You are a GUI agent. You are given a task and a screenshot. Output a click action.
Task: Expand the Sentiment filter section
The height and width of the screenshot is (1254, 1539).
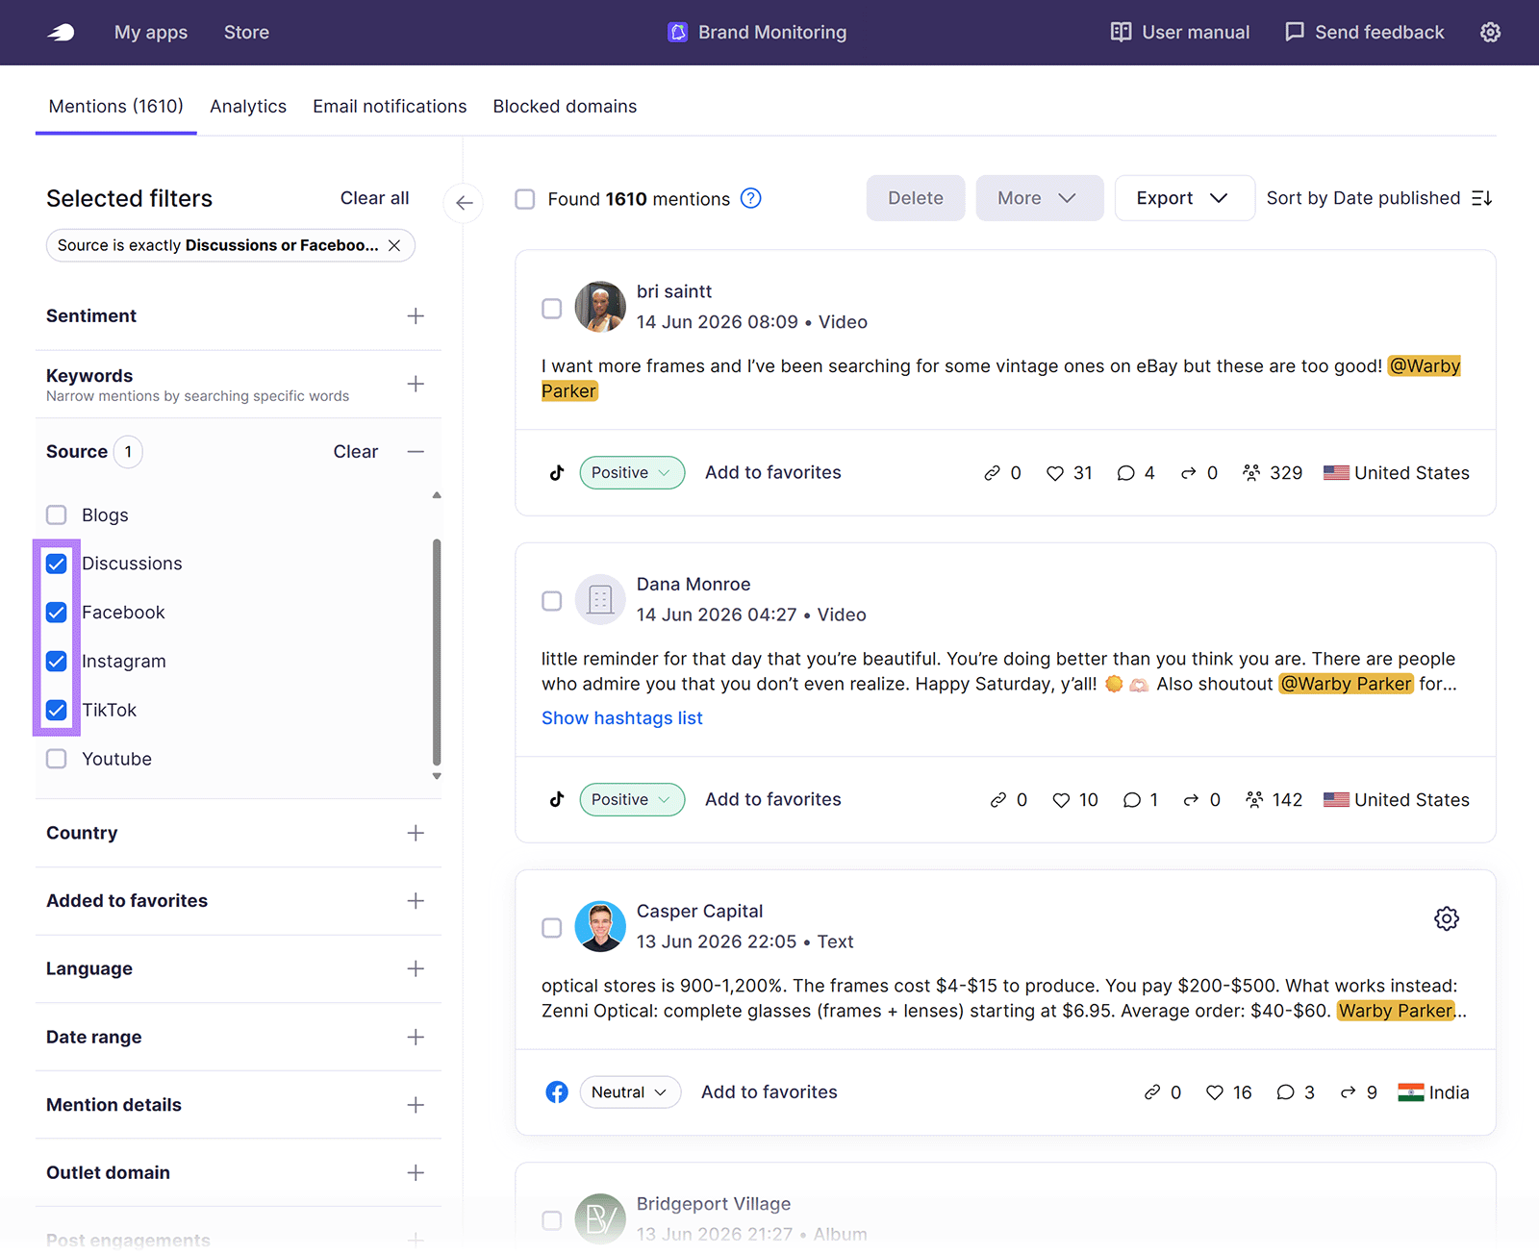[x=416, y=316]
